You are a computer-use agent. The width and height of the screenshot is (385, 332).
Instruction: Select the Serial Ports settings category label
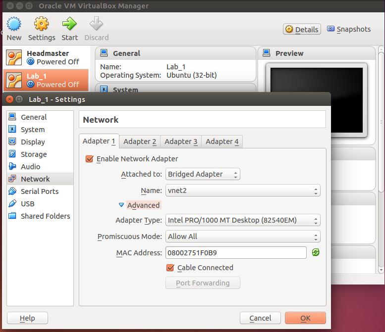(x=40, y=191)
